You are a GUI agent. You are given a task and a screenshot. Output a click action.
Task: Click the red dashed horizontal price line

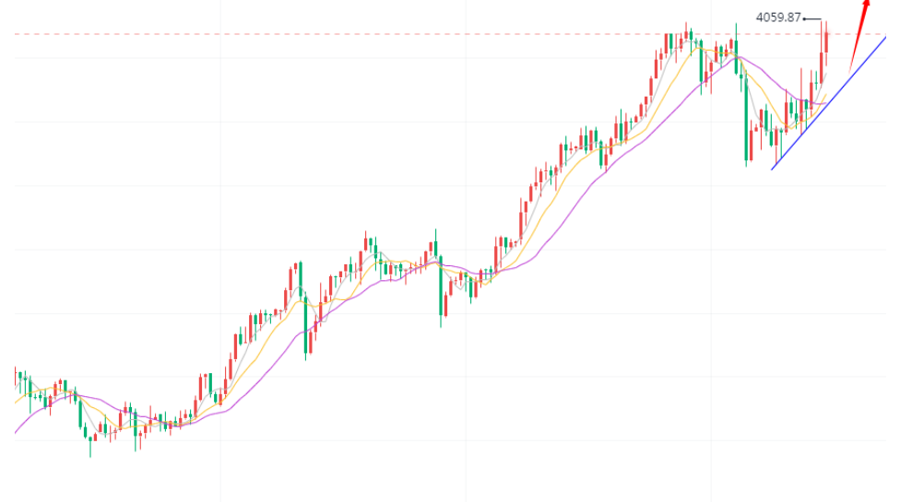pyautogui.click(x=369, y=35)
